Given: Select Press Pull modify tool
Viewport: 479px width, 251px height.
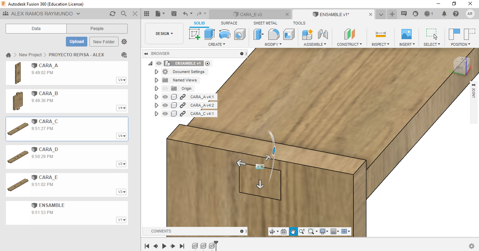Looking at the screenshot, I should [x=259, y=34].
